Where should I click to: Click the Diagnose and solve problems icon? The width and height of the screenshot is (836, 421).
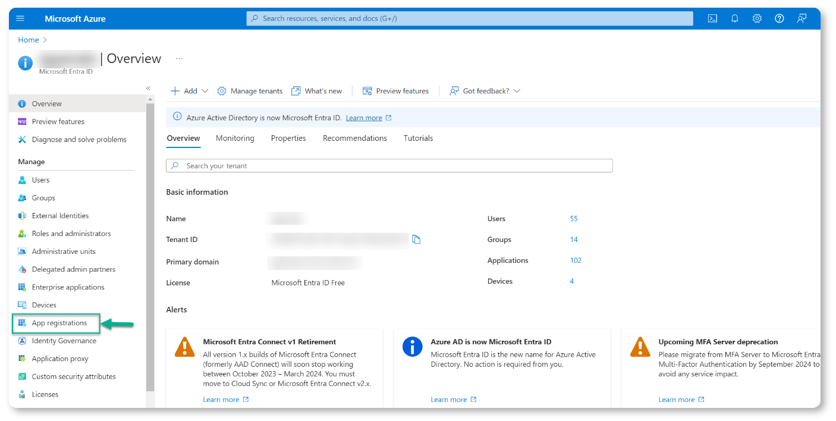tap(22, 139)
